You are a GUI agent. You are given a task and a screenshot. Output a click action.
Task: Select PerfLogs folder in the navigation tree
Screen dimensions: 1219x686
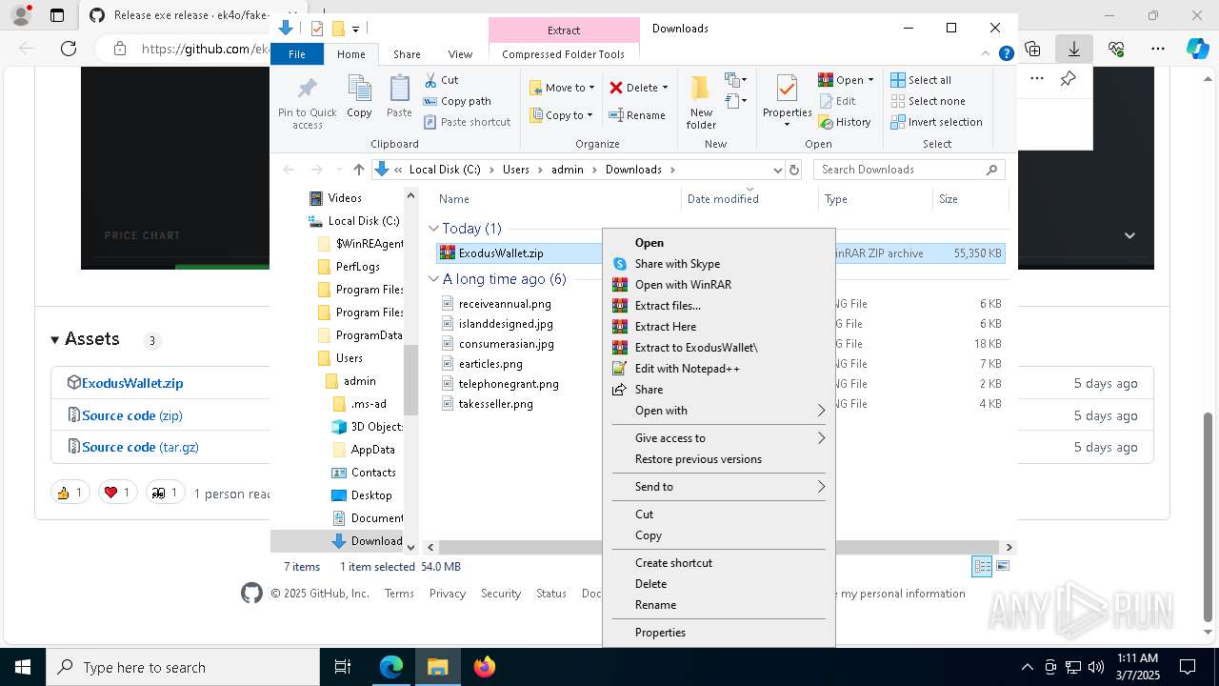[x=357, y=267]
